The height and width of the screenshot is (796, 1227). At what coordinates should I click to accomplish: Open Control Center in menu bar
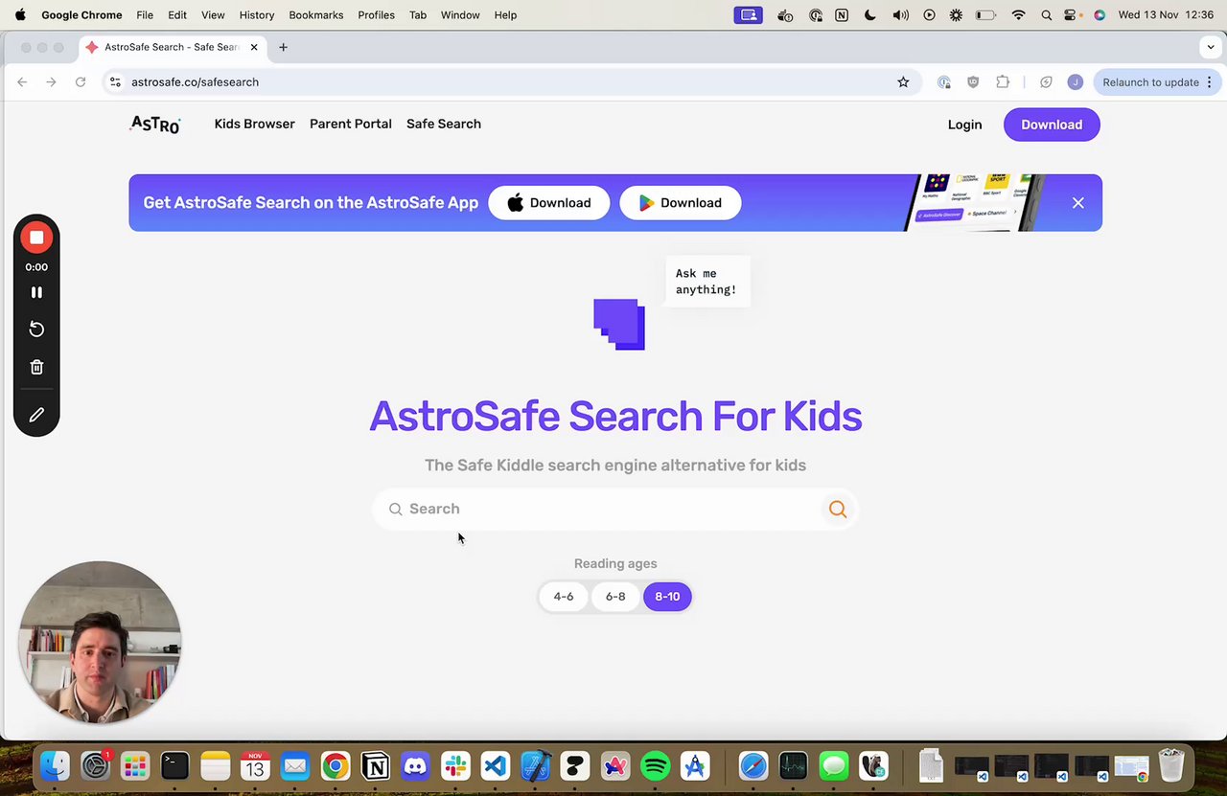1072,15
